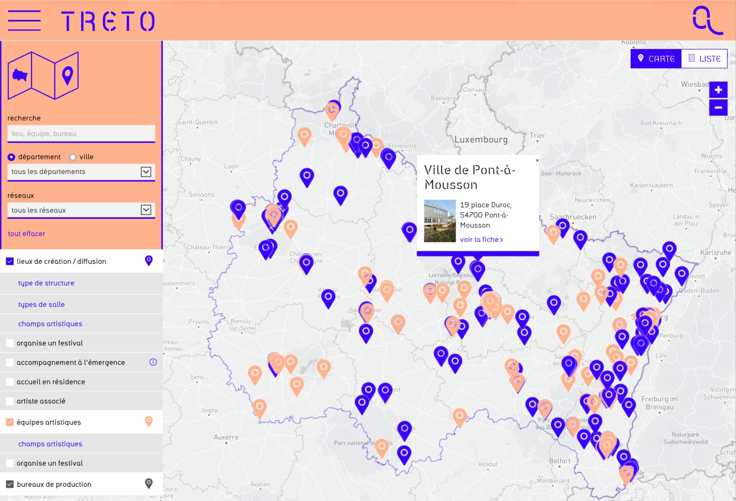This screenshot has height=501, width=736.
Task: Zoom in on the map with the plus button
Action: [x=718, y=89]
